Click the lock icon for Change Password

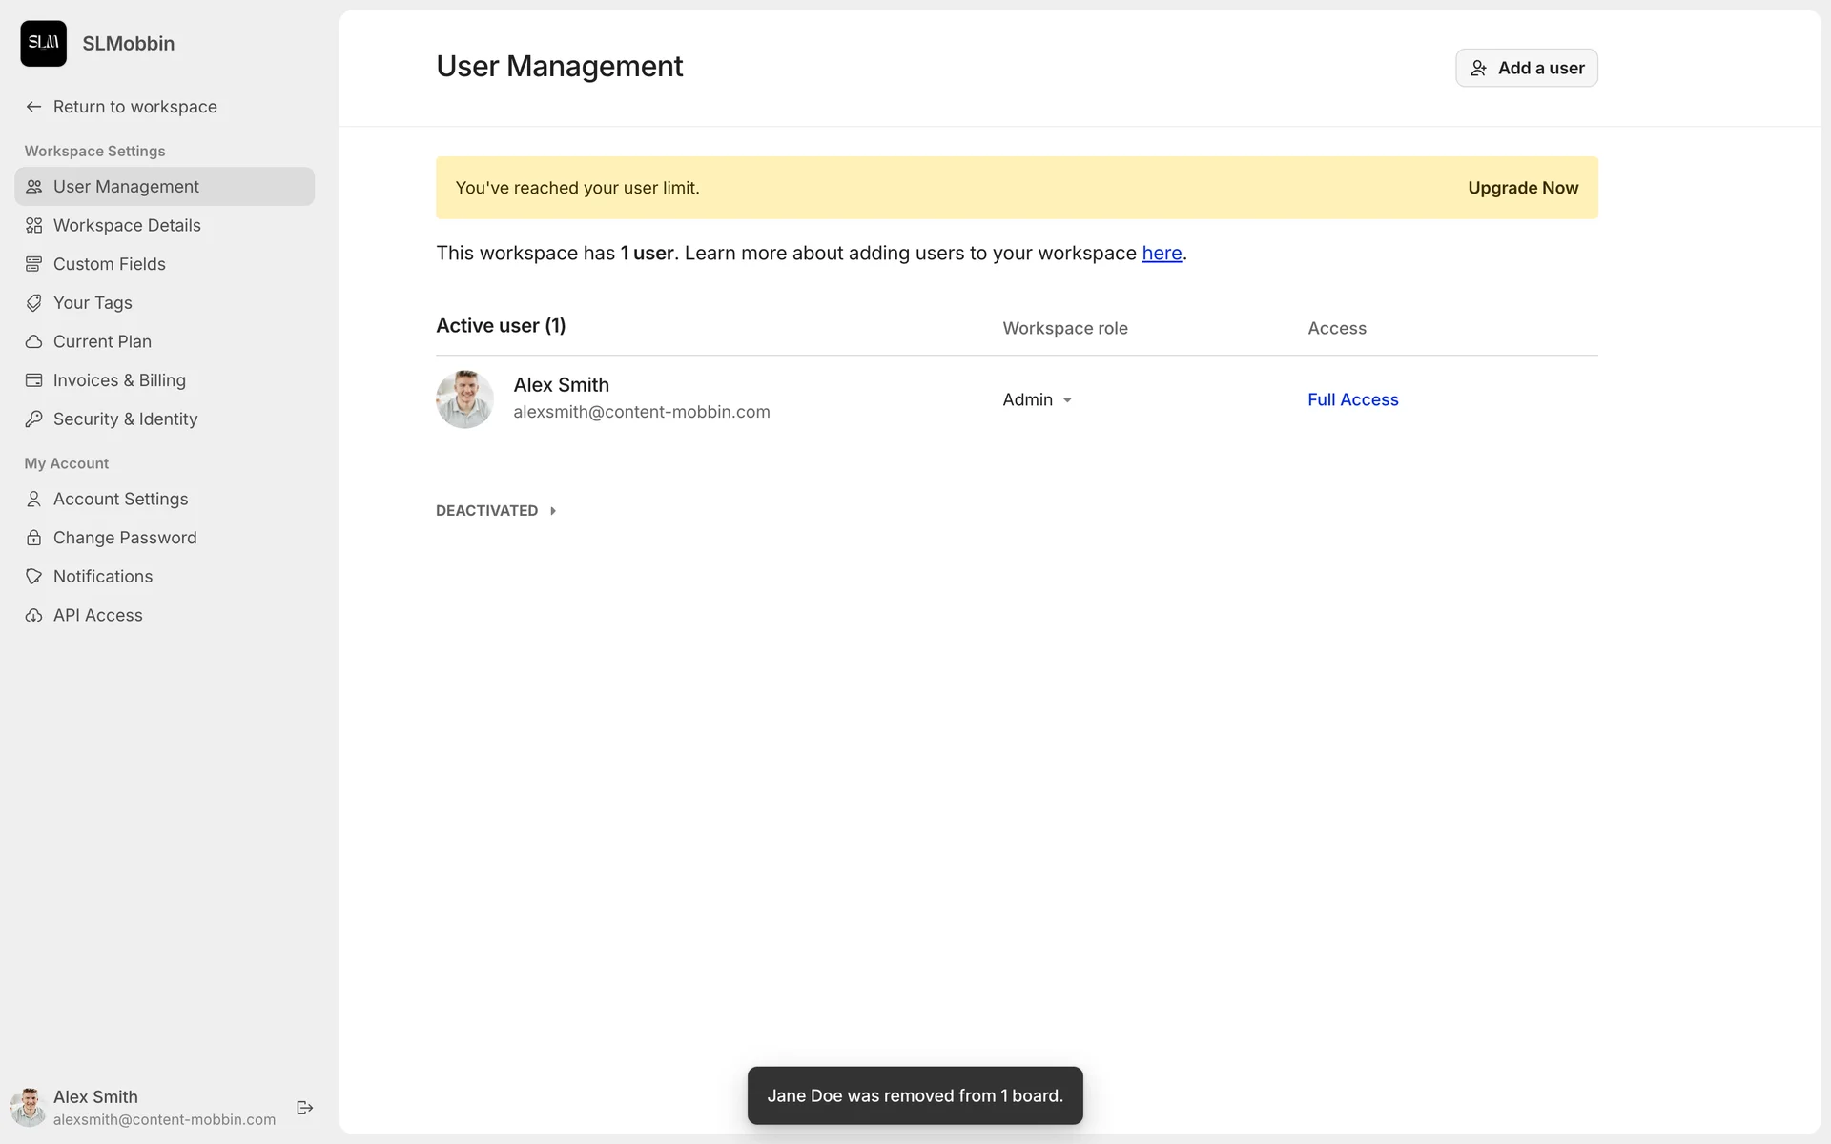[x=33, y=538]
